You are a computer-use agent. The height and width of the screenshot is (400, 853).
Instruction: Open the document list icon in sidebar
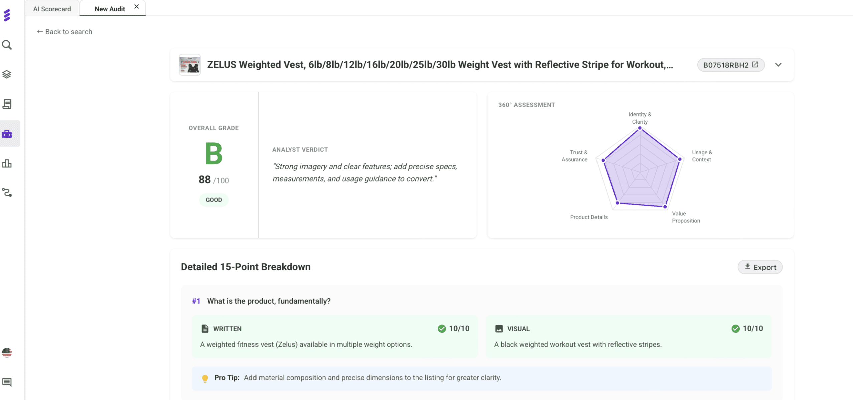pos(7,104)
